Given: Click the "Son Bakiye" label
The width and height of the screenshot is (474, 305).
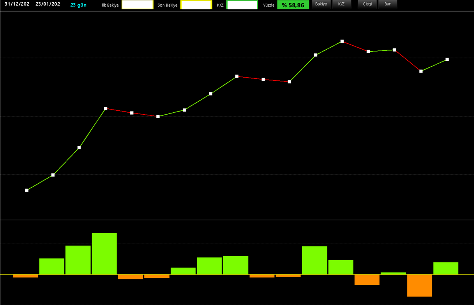Looking at the screenshot, I should click(167, 5).
